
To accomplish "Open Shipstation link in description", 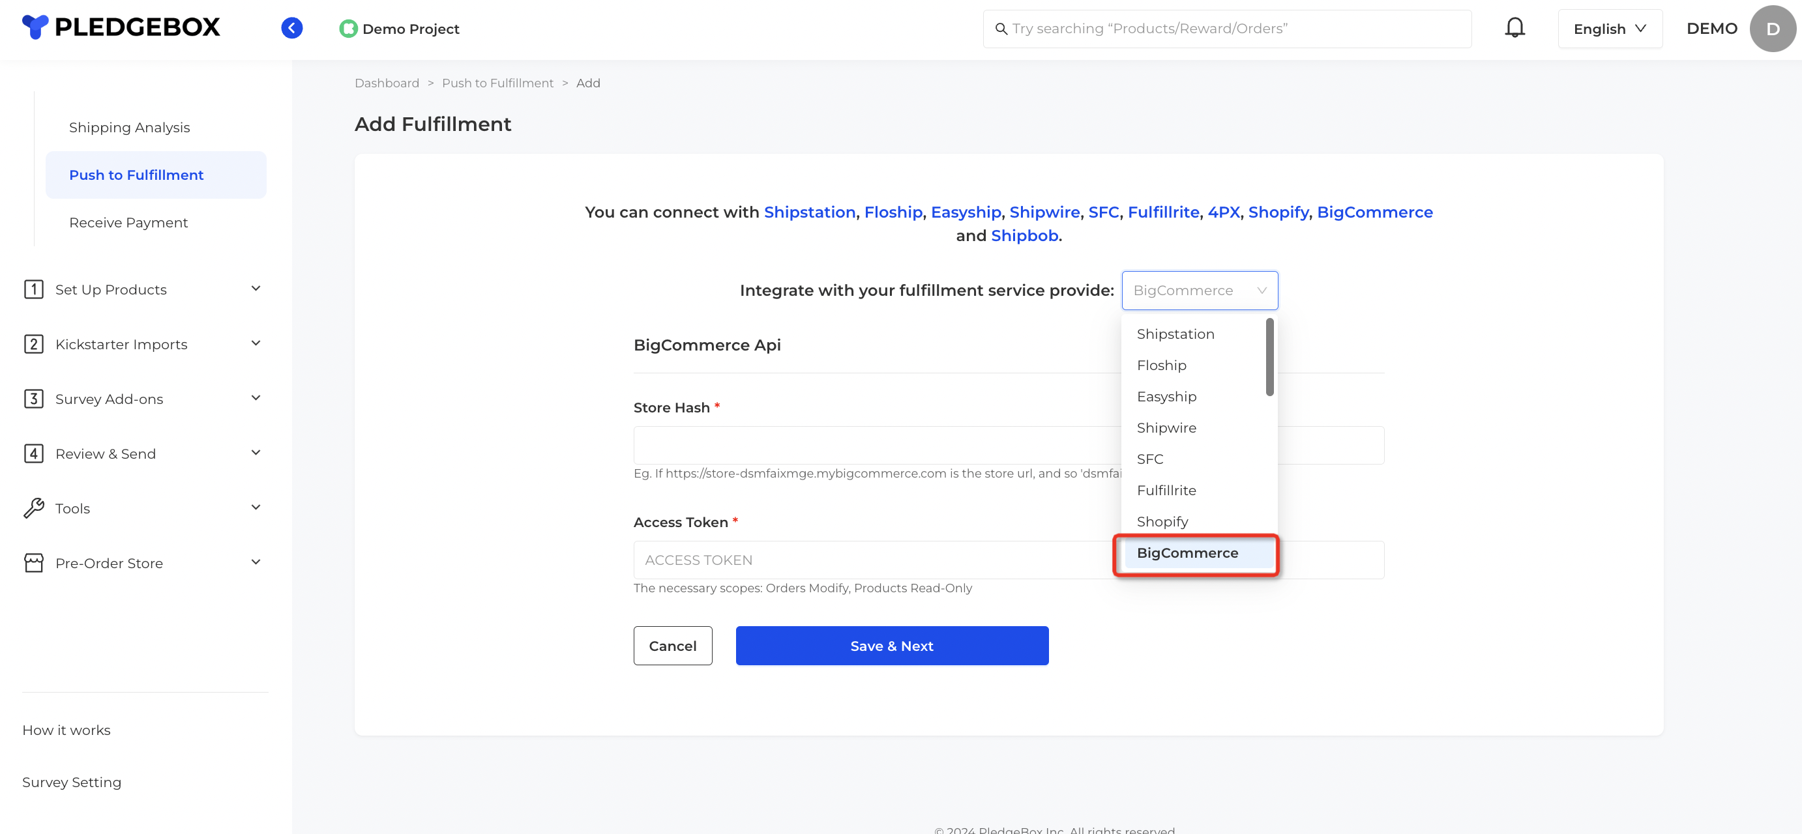I will pos(809,212).
